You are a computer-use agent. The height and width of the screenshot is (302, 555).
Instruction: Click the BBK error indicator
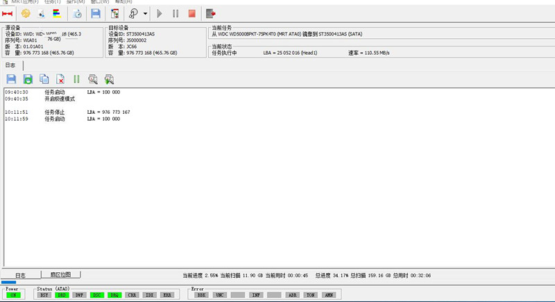(x=201, y=295)
